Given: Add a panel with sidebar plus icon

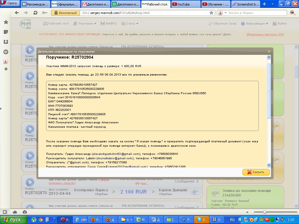Looking at the screenshot, I should click(6, 69).
